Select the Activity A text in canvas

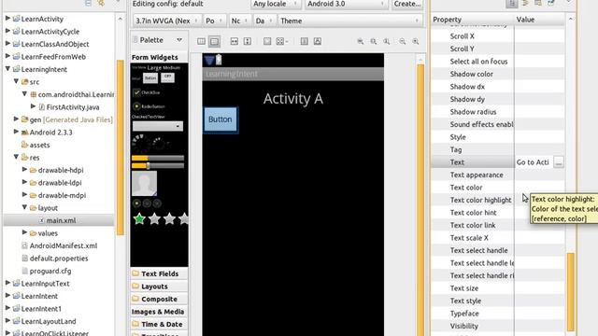(292, 99)
